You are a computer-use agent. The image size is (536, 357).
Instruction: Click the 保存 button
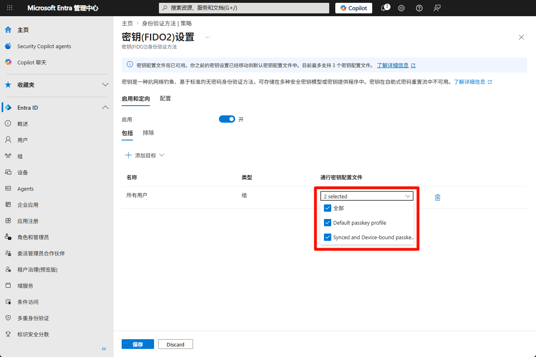coord(138,344)
